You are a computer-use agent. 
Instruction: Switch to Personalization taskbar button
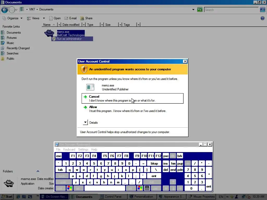tap(142, 197)
